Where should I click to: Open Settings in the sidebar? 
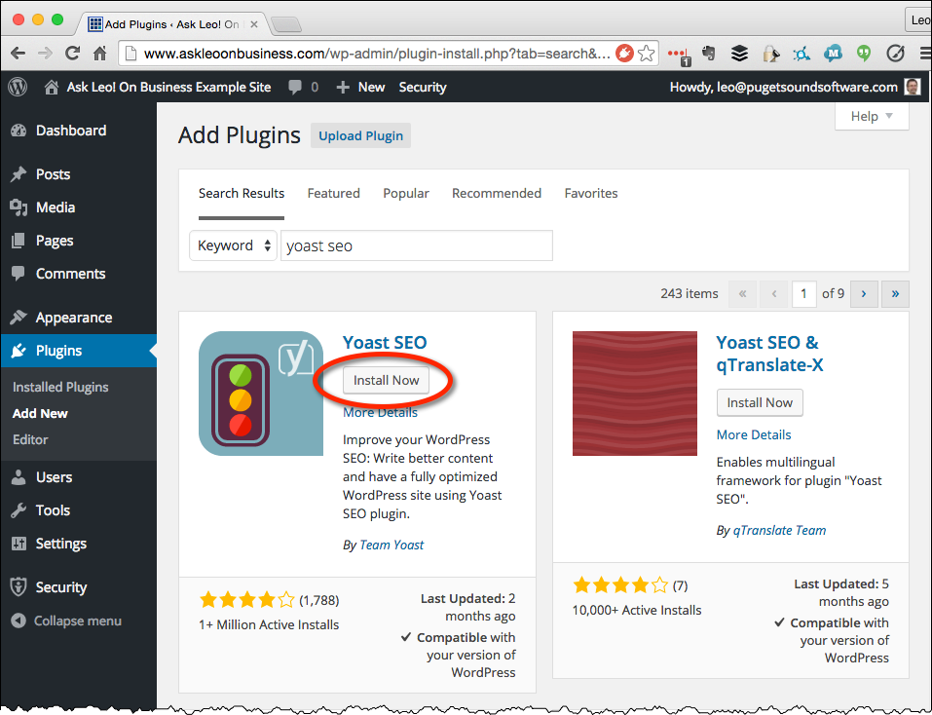pos(60,544)
